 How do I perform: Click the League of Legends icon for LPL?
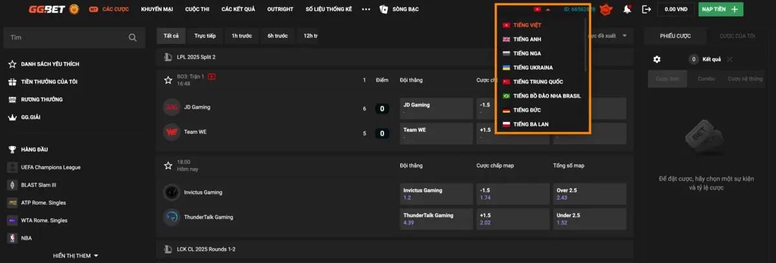point(168,57)
